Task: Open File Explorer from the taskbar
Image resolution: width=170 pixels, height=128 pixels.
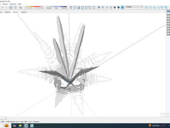Action: point(20,126)
